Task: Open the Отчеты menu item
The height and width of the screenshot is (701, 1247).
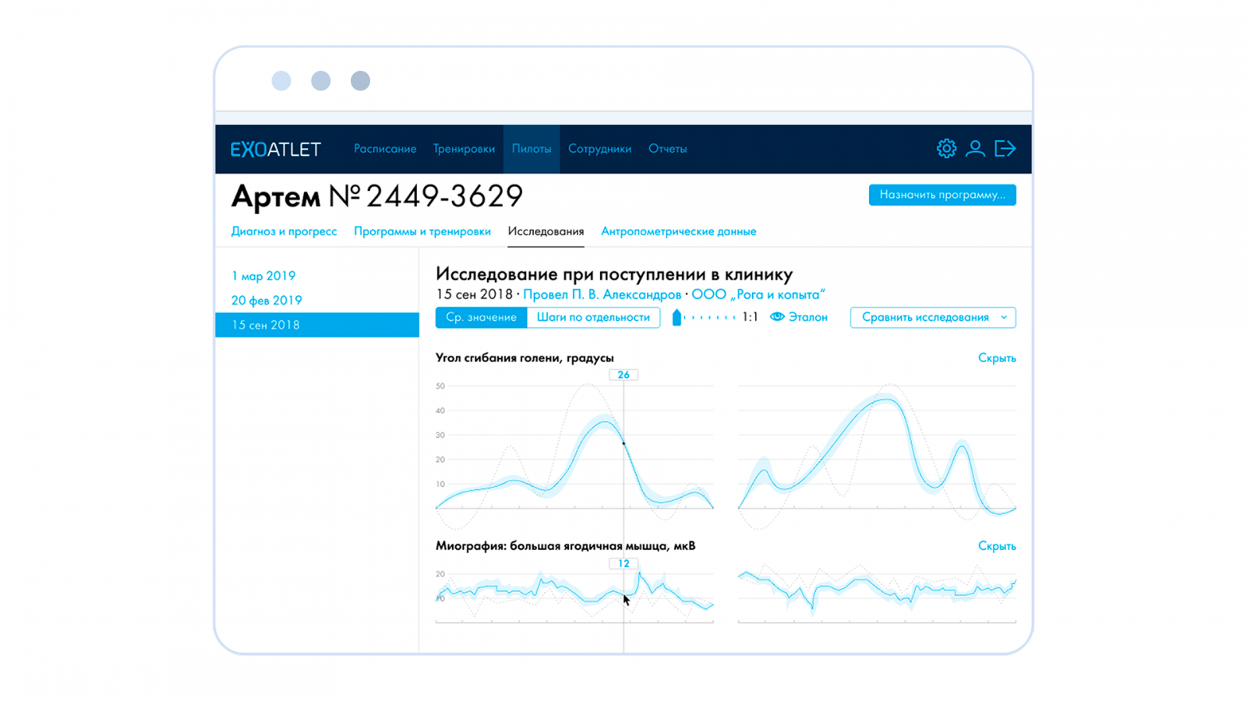Action: pos(667,149)
